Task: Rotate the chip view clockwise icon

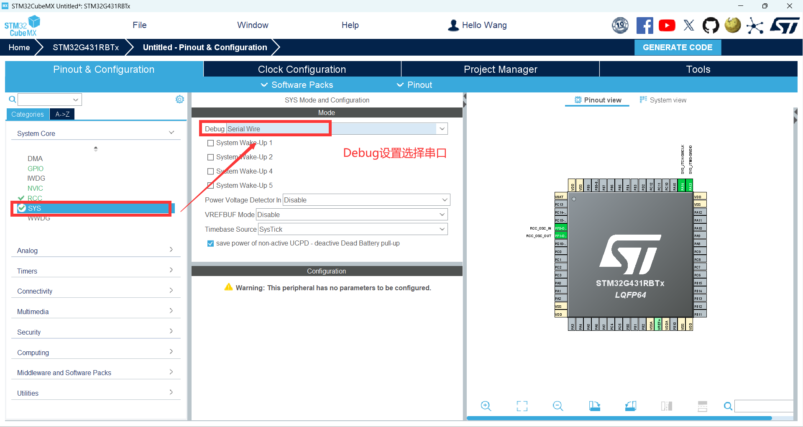Action: tap(594, 406)
